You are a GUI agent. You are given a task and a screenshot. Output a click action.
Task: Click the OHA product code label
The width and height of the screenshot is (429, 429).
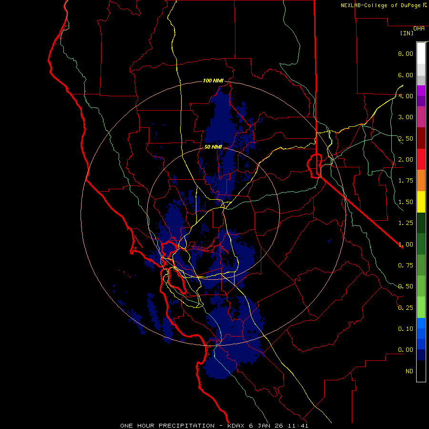point(419,28)
